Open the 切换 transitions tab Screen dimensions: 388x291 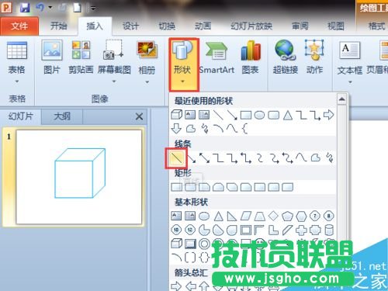pyautogui.click(x=167, y=26)
